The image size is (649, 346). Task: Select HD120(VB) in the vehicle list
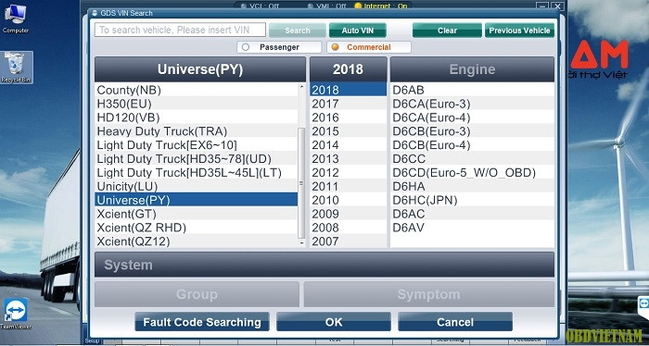(197, 117)
